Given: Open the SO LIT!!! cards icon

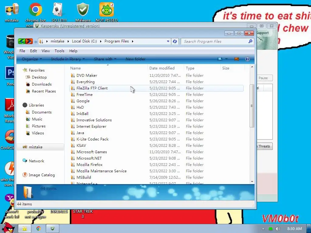Looking at the screenshot, I should pyautogui.click(x=59, y=12).
